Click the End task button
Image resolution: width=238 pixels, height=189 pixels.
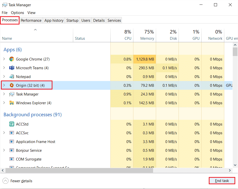coord(222,181)
